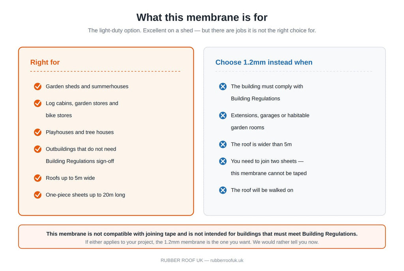Click the bold joining tape warning text
This screenshot has width=404, height=271.
[202, 234]
